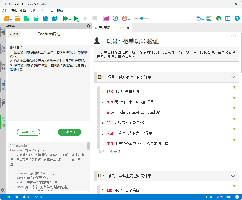
Task: Click the warning triangle in the status bar
Action: [24, 197]
